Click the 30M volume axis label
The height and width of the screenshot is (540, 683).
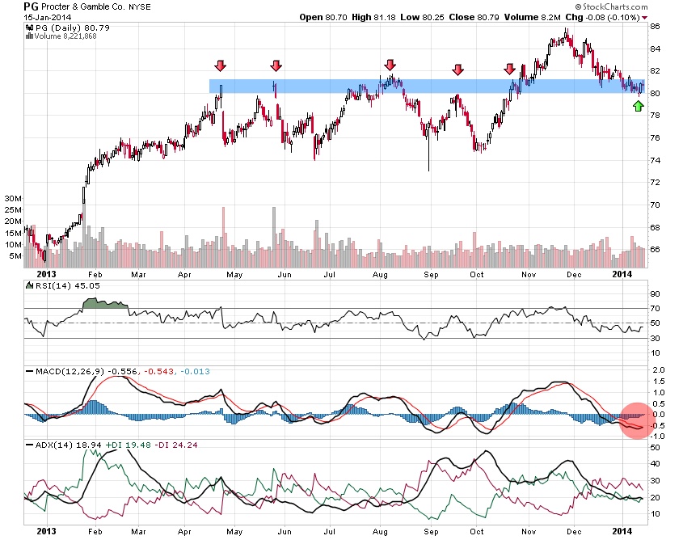click(13, 198)
